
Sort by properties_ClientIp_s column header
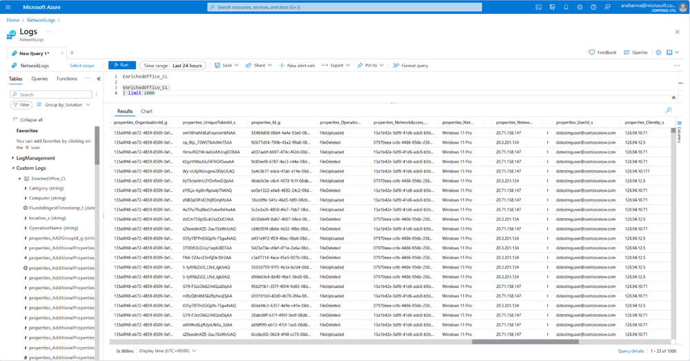644,122
